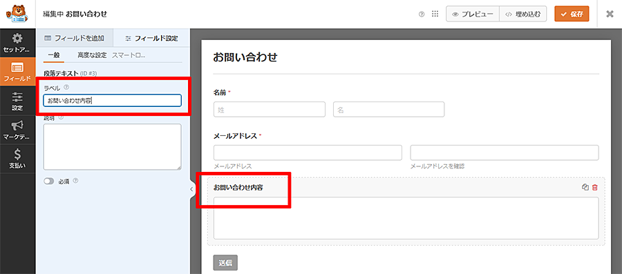
Task: Click the 姓 name input
Action: point(270,109)
